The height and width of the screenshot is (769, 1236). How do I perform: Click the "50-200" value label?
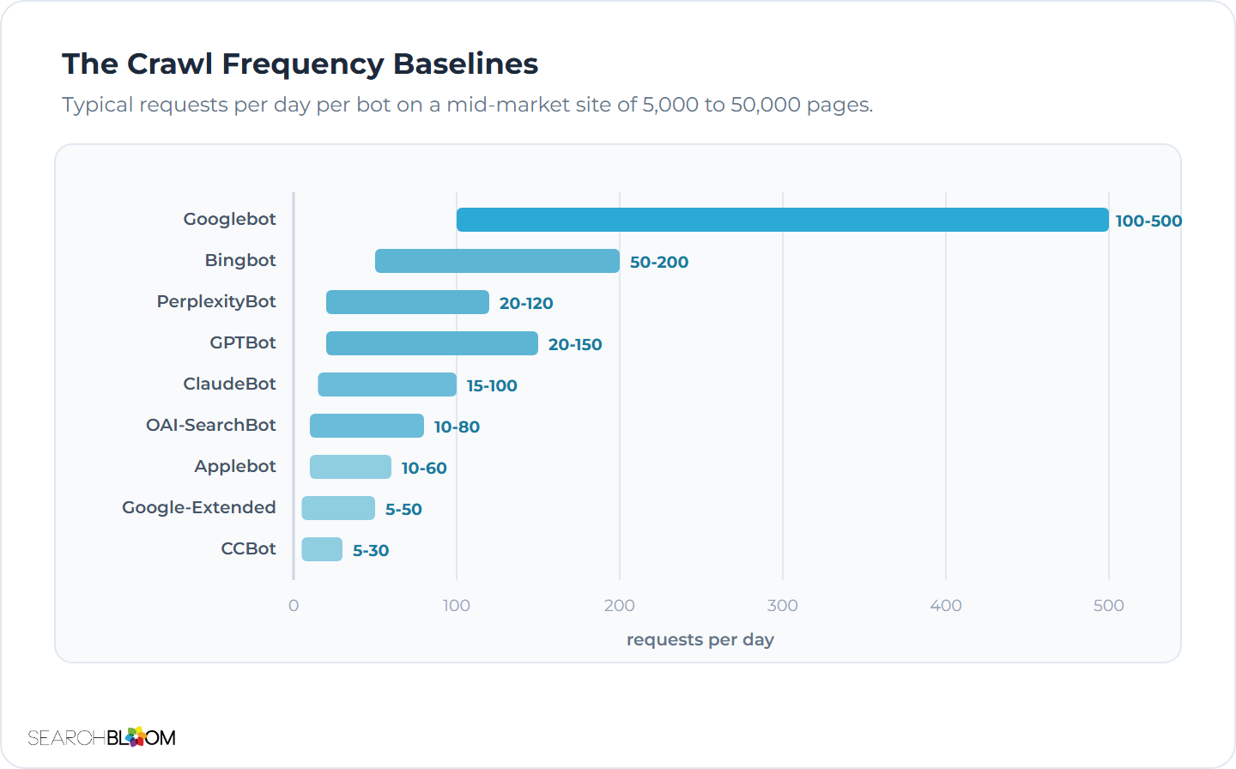(659, 262)
